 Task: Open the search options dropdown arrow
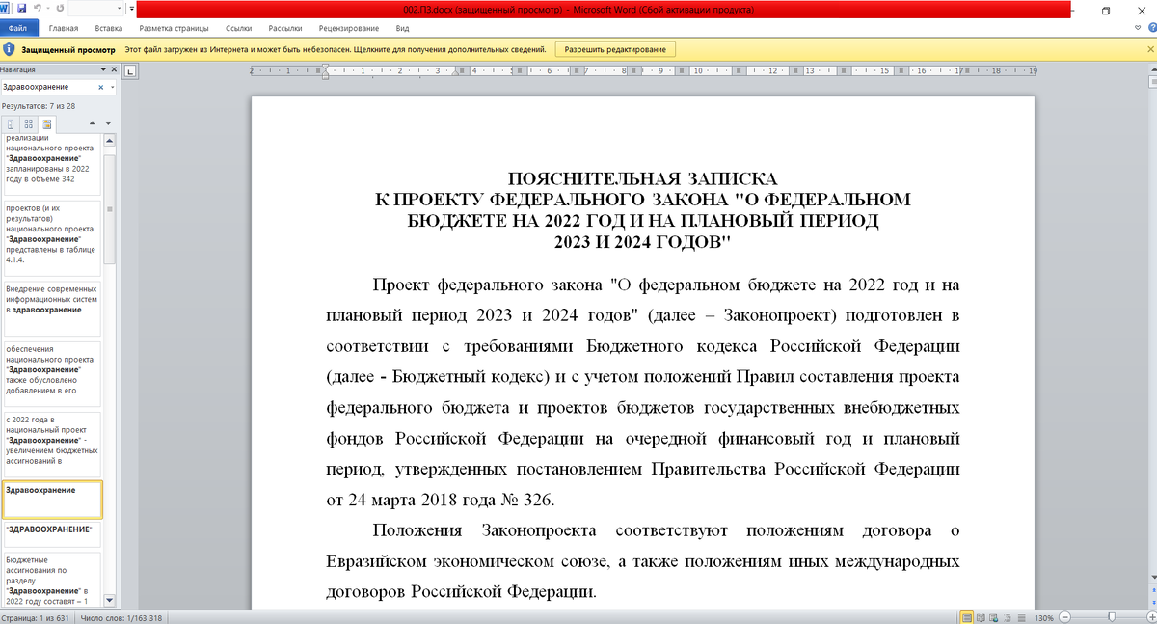coord(113,87)
